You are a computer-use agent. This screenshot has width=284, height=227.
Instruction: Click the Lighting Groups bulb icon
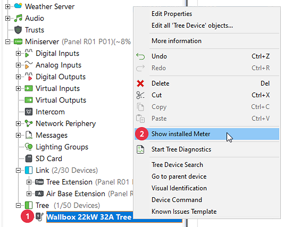pos(29,147)
